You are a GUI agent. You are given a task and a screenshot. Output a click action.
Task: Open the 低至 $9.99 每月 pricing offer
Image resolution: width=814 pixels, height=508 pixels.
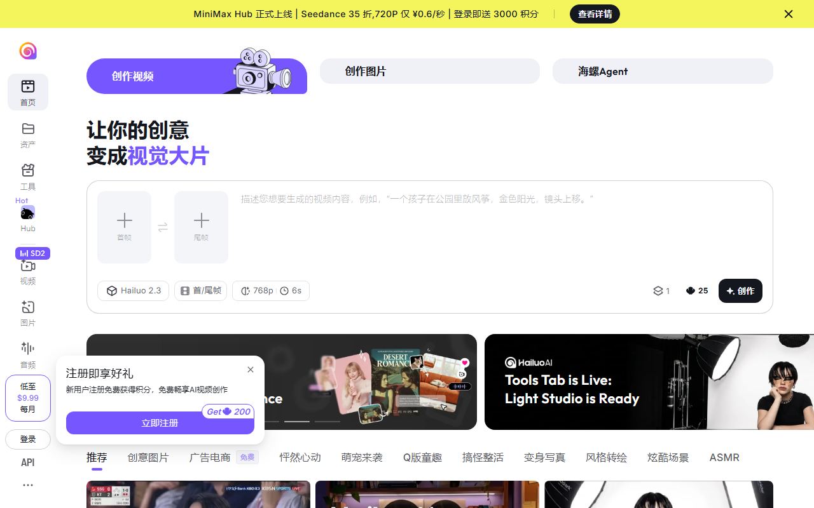coord(28,398)
